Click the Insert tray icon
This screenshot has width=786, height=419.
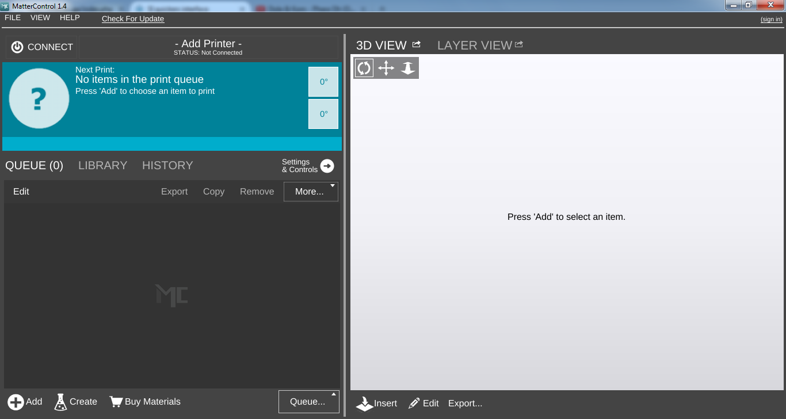click(364, 403)
